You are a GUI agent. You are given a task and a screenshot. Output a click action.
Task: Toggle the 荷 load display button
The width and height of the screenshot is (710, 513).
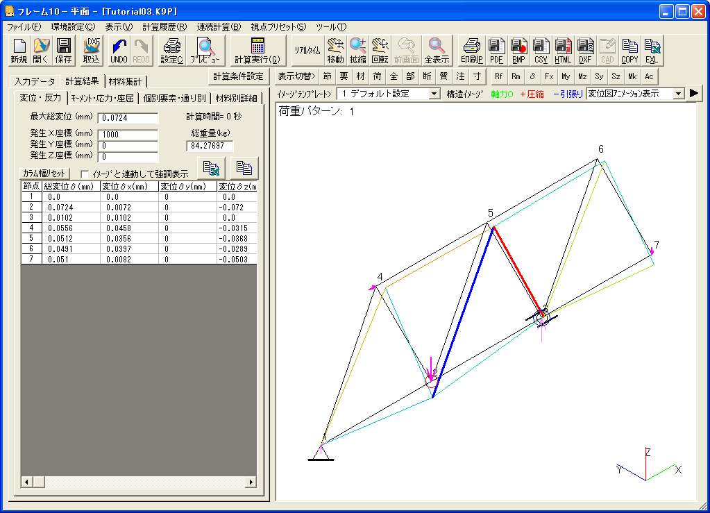[378, 76]
